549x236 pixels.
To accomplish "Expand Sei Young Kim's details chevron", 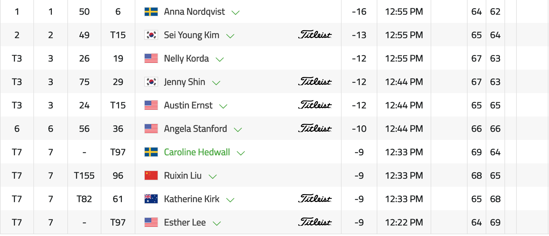I will (x=230, y=36).
